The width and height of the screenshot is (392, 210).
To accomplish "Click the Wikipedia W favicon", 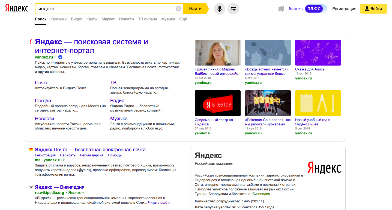I will pos(31,187).
